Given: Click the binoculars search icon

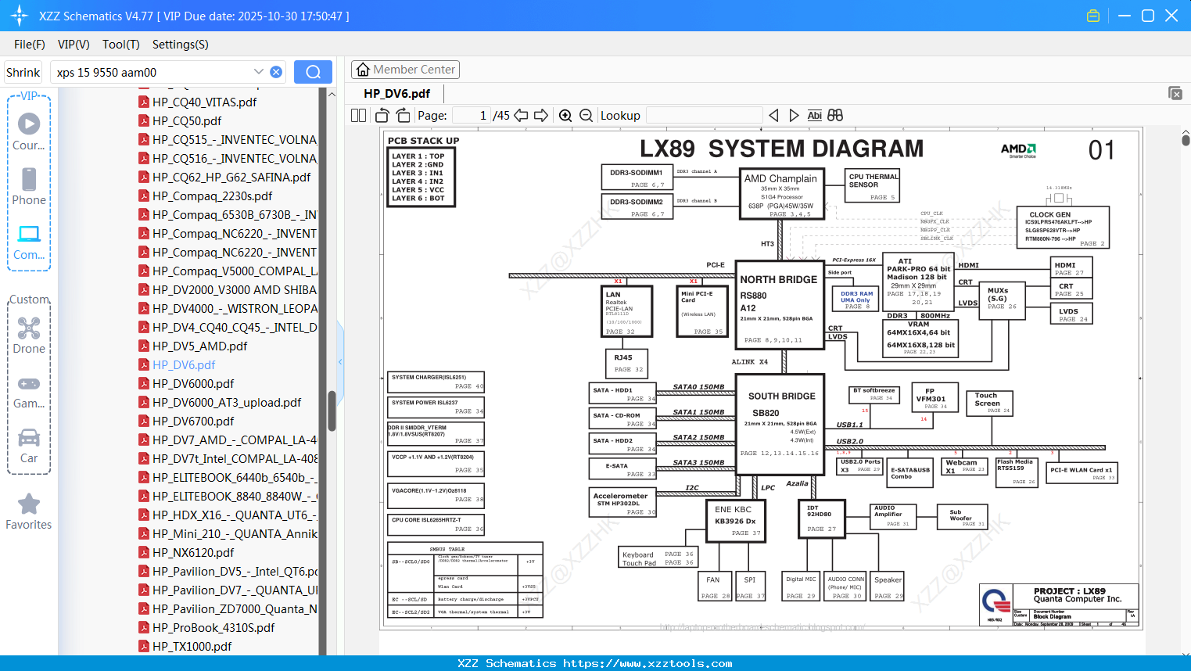Looking at the screenshot, I should click(835, 115).
